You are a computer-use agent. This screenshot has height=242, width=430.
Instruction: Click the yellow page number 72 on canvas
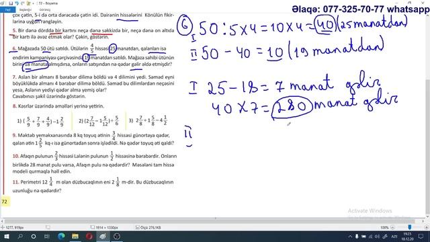pyautogui.click(x=5, y=202)
